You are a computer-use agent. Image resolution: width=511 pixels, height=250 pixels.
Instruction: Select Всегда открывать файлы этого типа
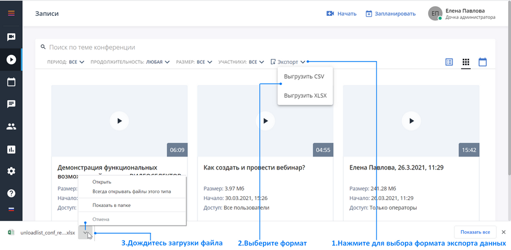point(132,192)
